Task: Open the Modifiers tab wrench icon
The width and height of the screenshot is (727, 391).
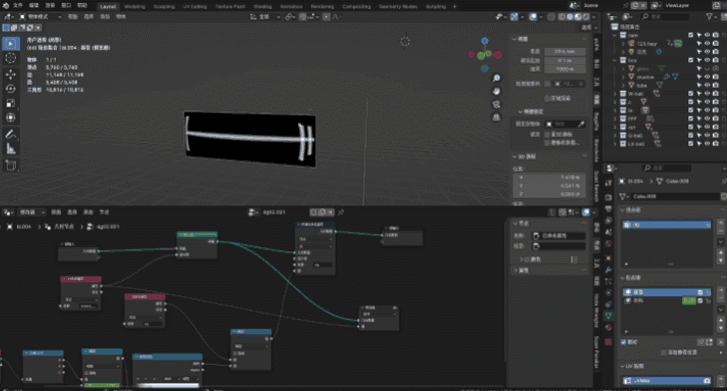Action: tap(608, 269)
